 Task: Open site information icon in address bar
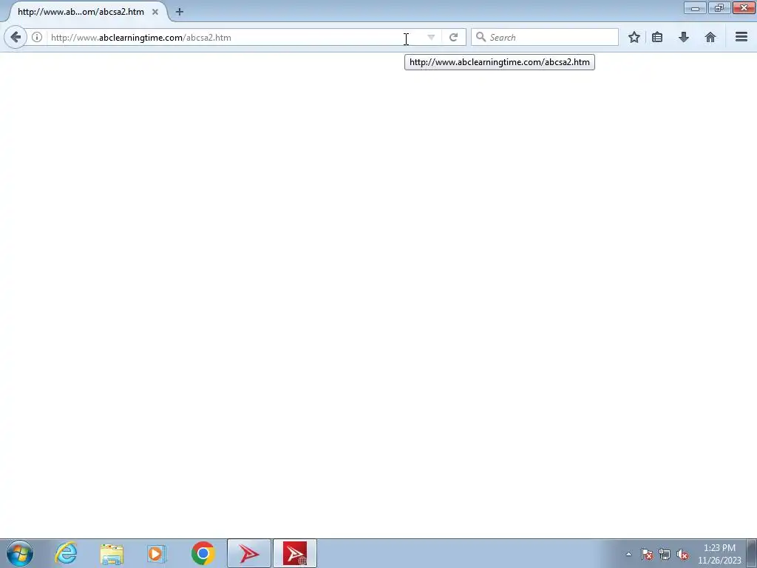point(37,37)
